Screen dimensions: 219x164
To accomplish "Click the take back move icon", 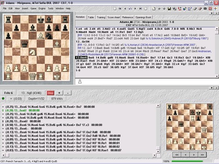I will tap(130, 9).
